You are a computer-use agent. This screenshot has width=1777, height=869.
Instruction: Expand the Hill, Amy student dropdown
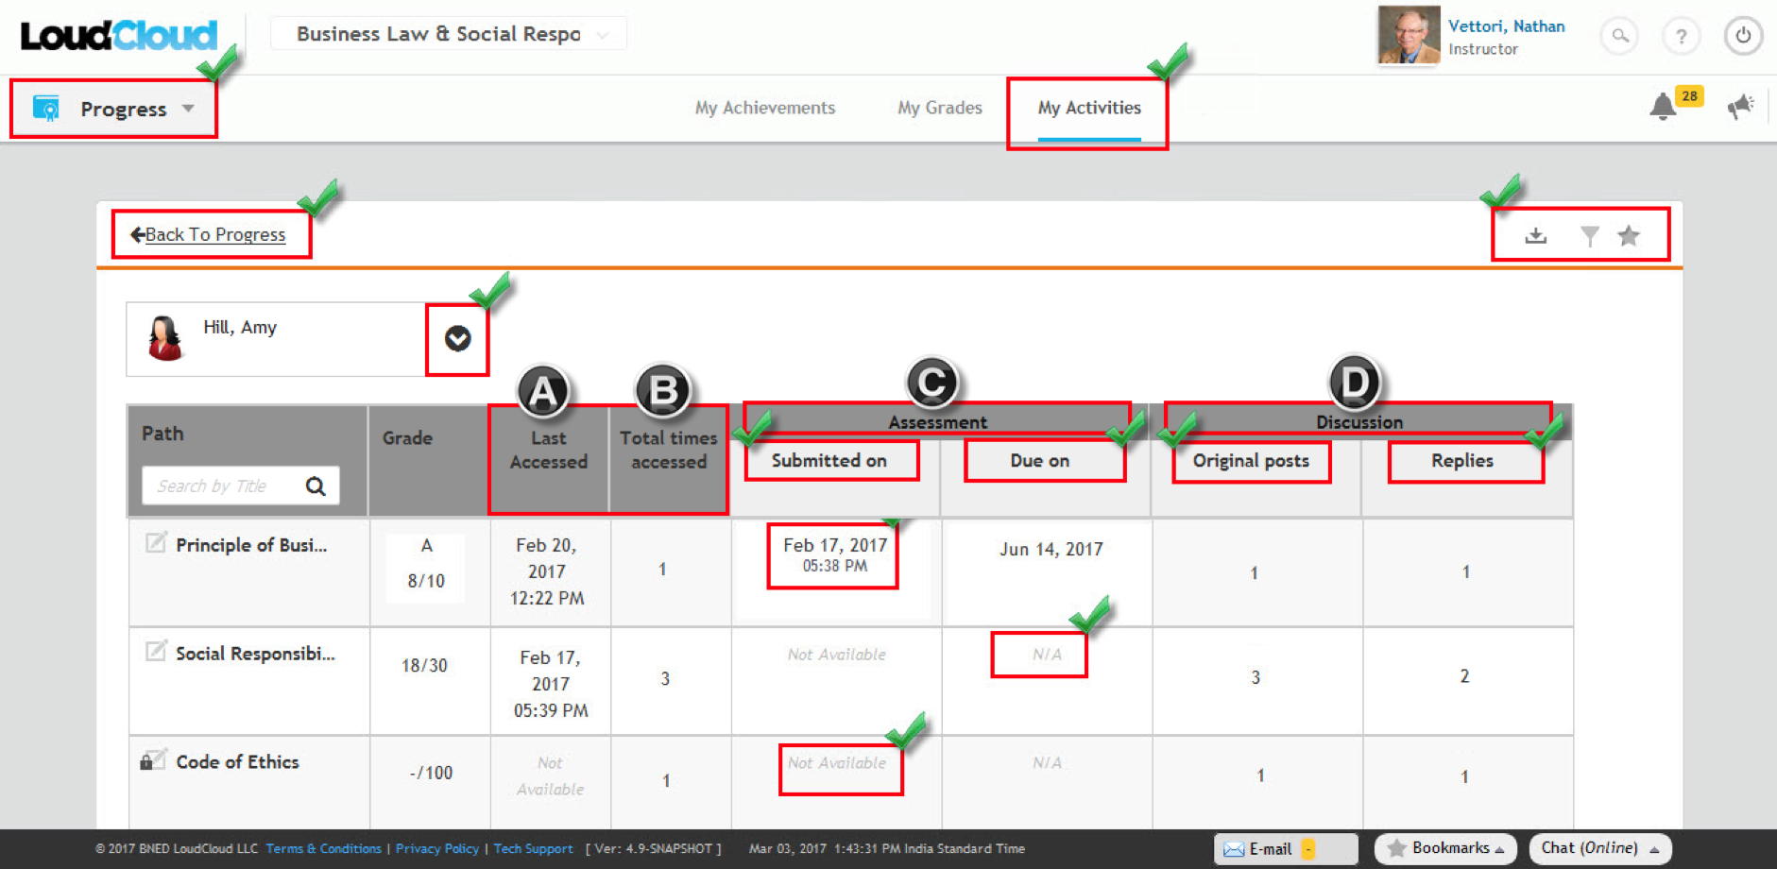[457, 339]
